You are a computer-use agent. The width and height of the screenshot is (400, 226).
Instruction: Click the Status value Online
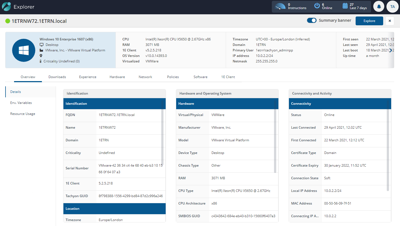[329, 115]
